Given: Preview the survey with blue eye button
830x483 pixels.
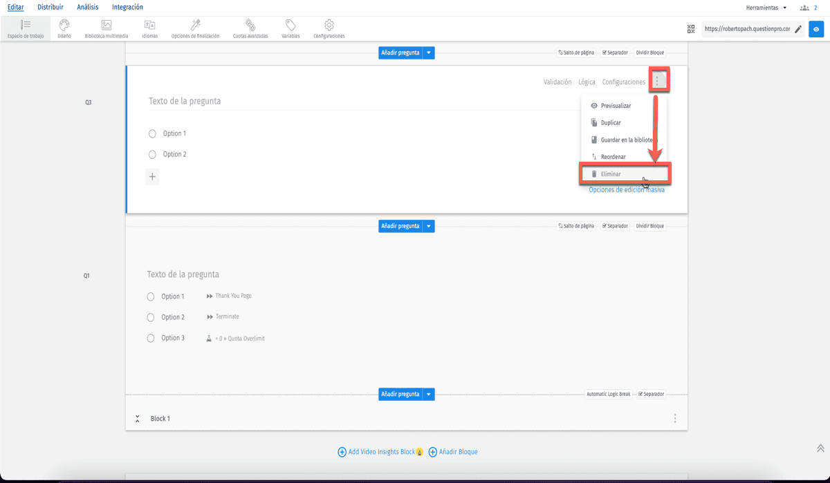Looking at the screenshot, I should 817,29.
